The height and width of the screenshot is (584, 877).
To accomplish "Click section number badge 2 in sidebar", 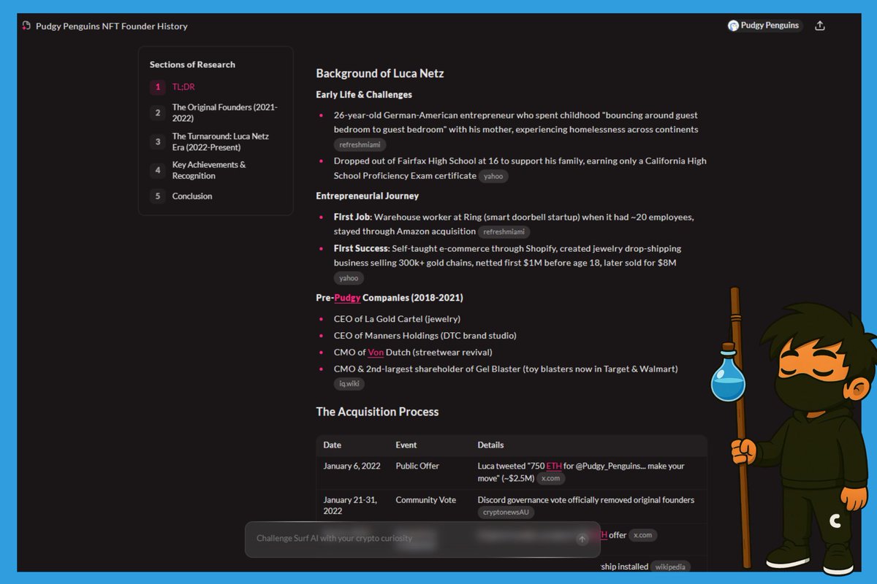I will pos(157,113).
